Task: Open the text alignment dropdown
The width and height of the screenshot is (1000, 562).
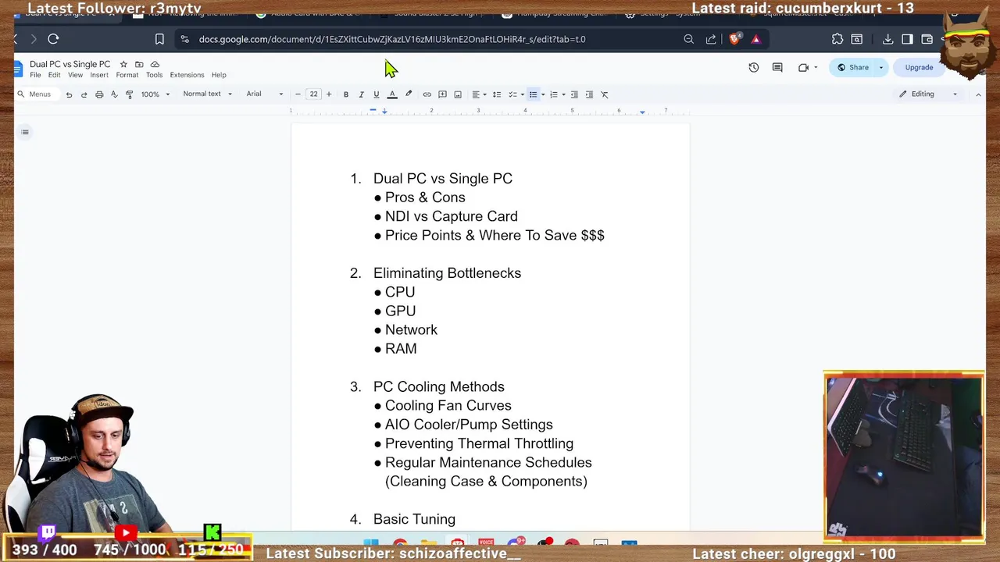Action: pyautogui.click(x=479, y=94)
